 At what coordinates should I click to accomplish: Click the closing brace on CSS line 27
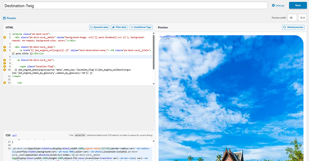coord(13,142)
